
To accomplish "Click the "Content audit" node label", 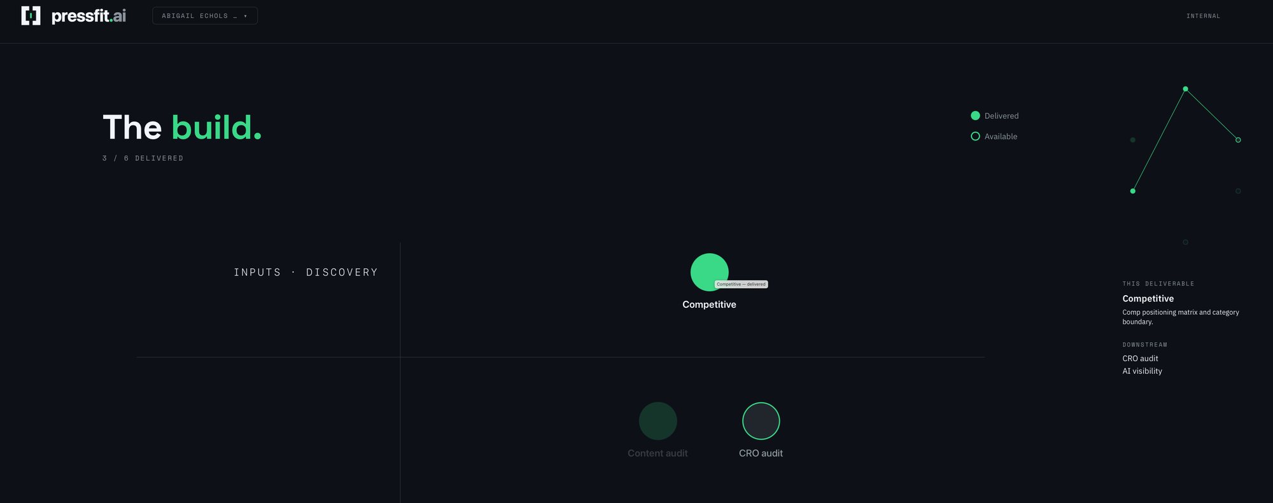I will pyautogui.click(x=658, y=453).
